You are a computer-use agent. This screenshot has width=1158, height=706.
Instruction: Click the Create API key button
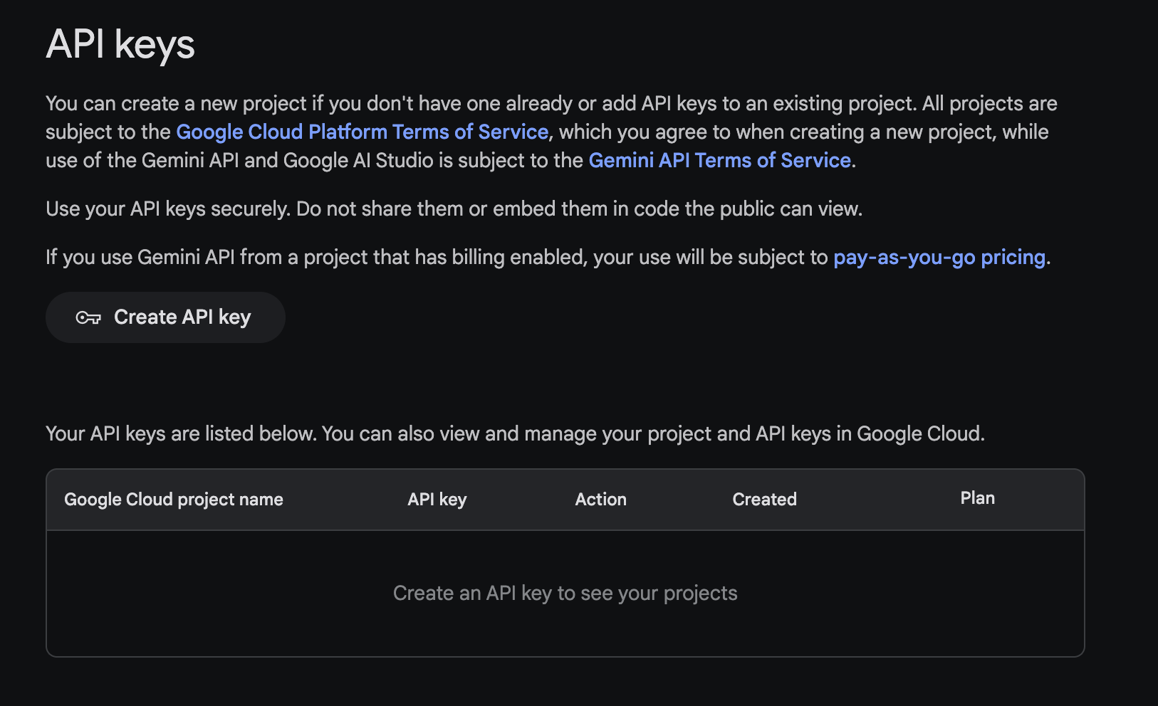click(165, 317)
